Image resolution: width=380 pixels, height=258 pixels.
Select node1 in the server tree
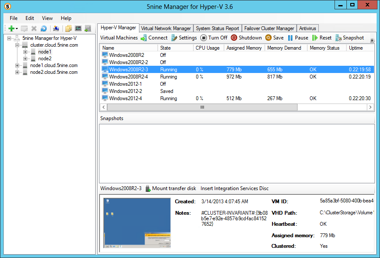coord(45,52)
